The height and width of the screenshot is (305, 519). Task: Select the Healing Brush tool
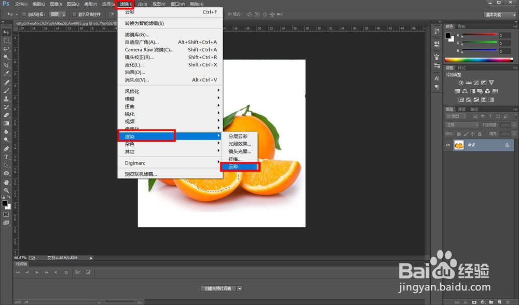coord(6,82)
